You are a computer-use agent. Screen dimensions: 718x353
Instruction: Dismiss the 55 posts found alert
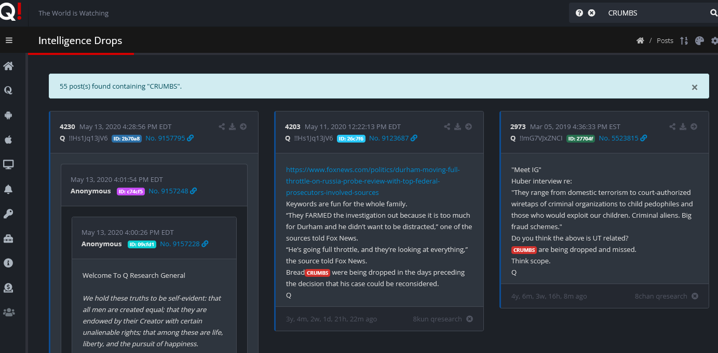coord(694,87)
